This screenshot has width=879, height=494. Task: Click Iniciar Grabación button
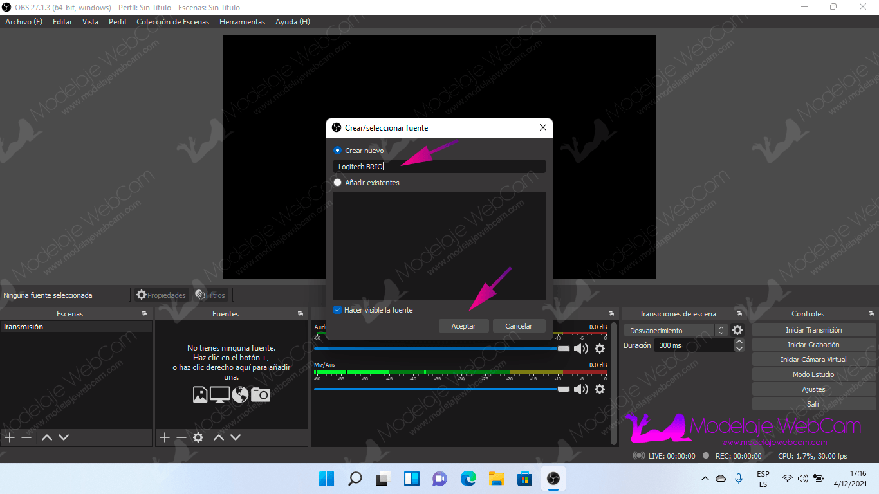(x=813, y=345)
